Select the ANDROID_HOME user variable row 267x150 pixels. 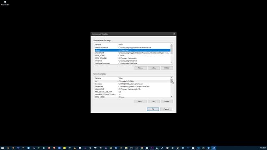coord(133,47)
